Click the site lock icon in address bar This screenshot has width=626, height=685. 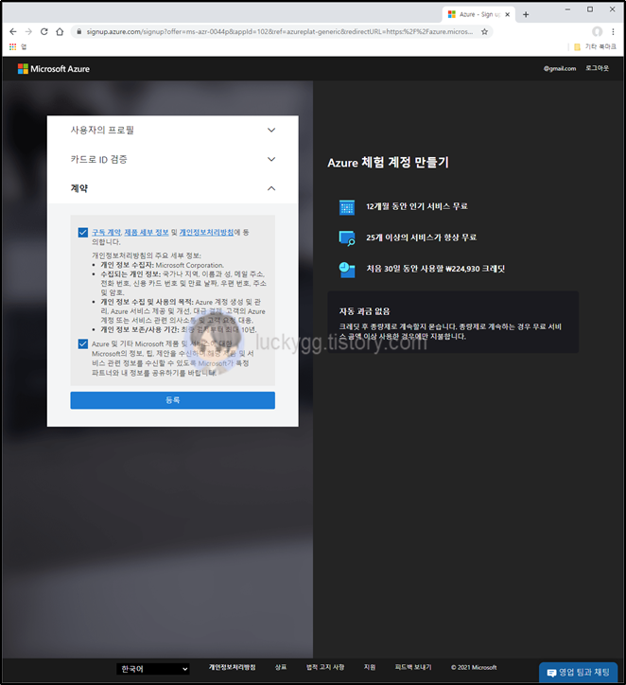coord(79,32)
